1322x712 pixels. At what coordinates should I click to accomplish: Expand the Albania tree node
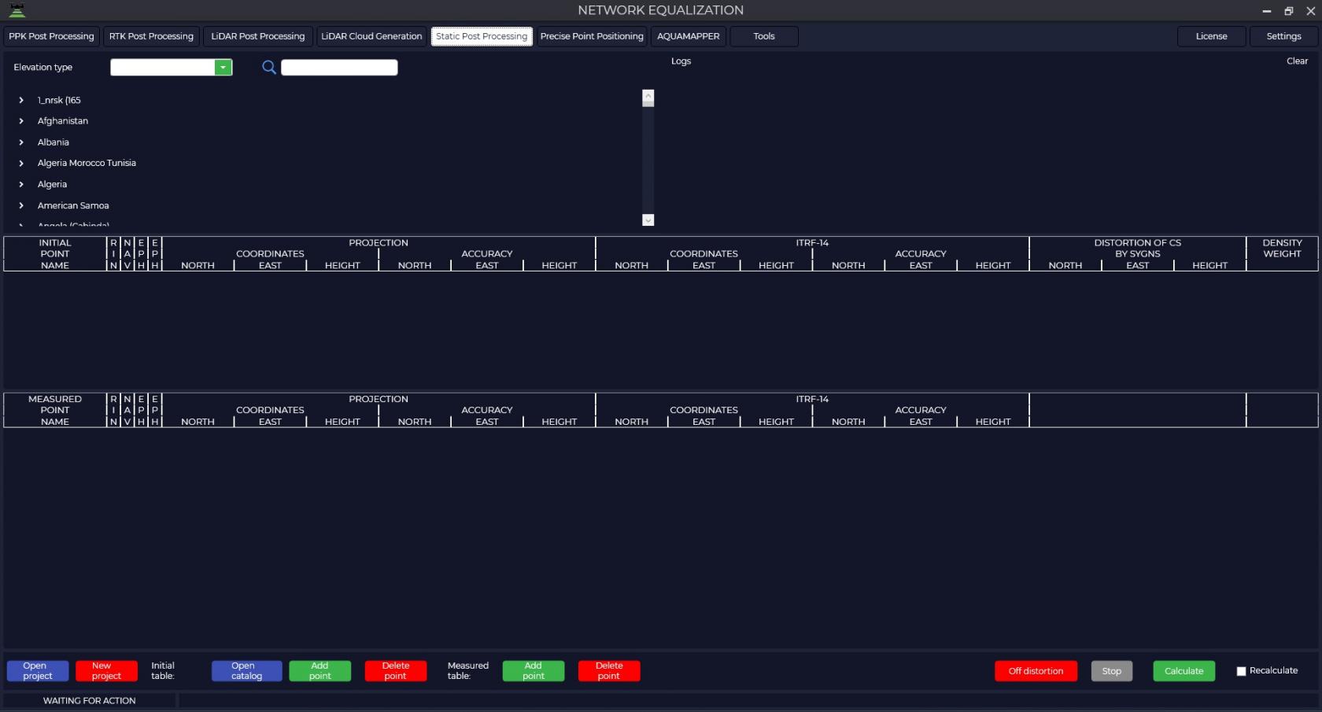click(x=21, y=142)
